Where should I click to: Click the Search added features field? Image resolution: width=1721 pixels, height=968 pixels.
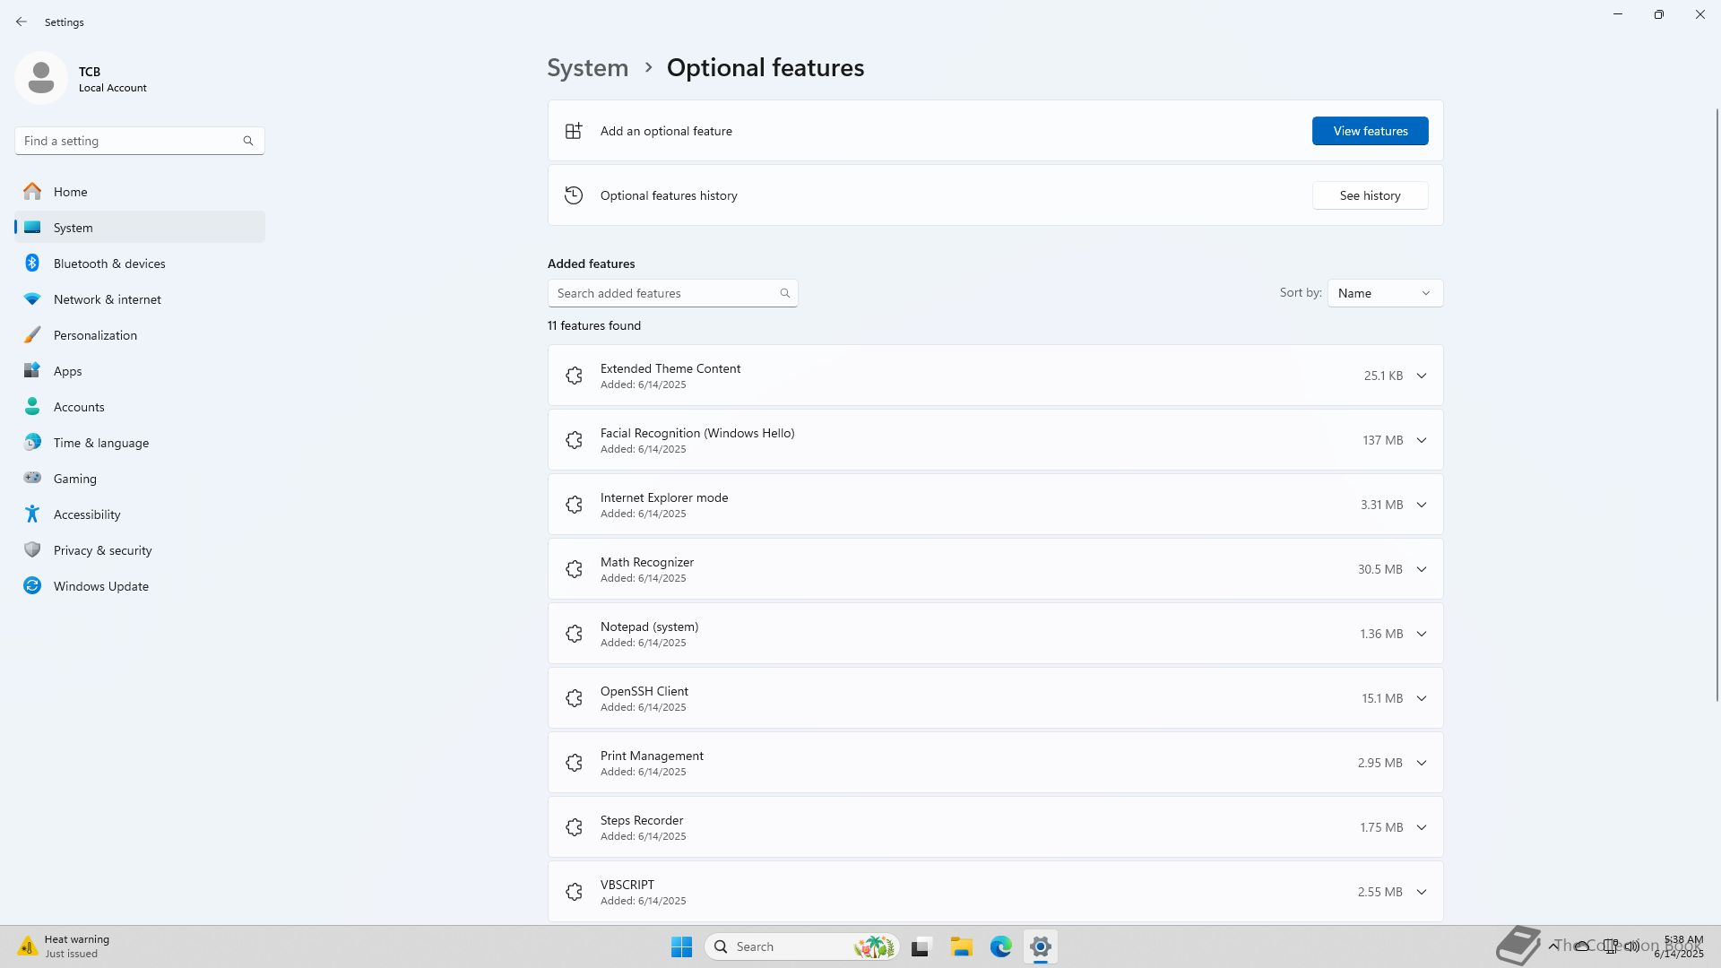(x=663, y=293)
